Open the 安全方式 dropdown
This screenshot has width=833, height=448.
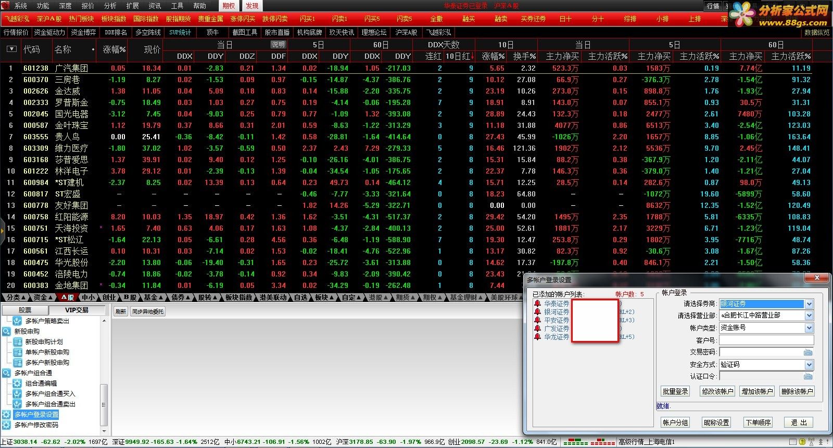(809, 365)
